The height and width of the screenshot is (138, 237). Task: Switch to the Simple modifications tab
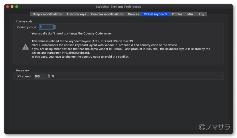click(x=47, y=14)
